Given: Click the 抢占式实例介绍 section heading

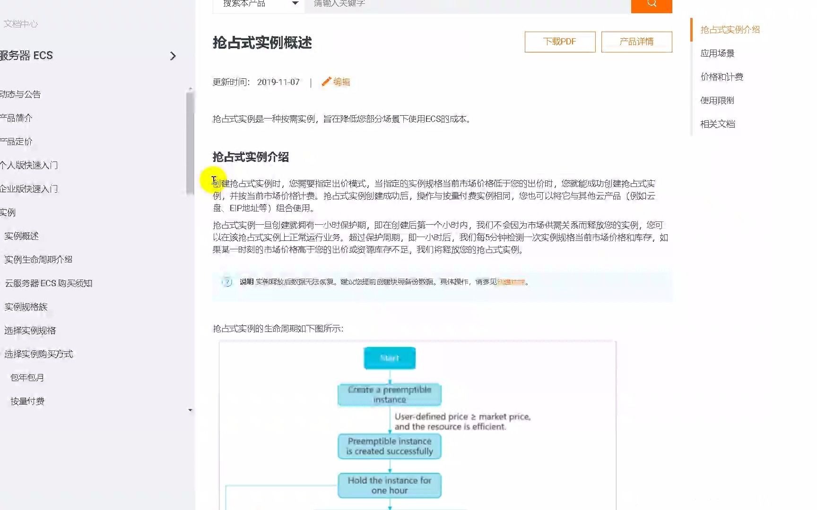Looking at the screenshot, I should [x=251, y=157].
